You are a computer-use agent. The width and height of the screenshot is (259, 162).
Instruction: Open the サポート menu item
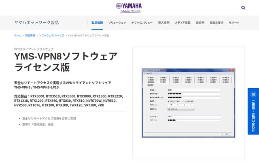click(234, 23)
